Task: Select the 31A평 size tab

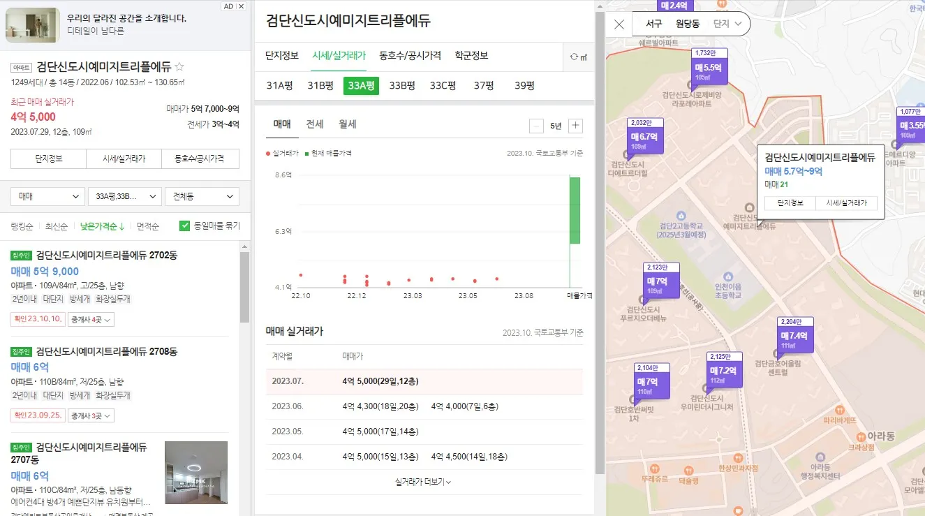Action: click(x=279, y=86)
